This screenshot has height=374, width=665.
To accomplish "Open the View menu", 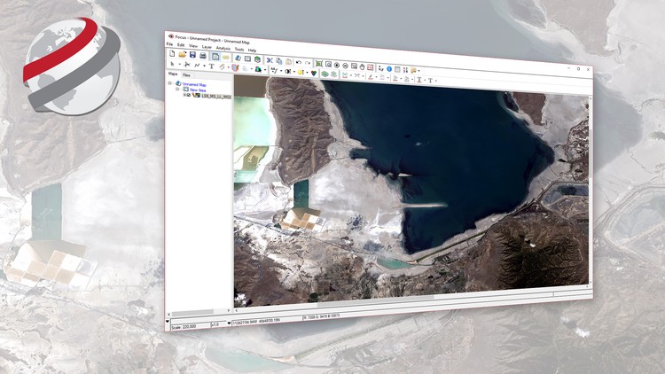I will point(193,46).
